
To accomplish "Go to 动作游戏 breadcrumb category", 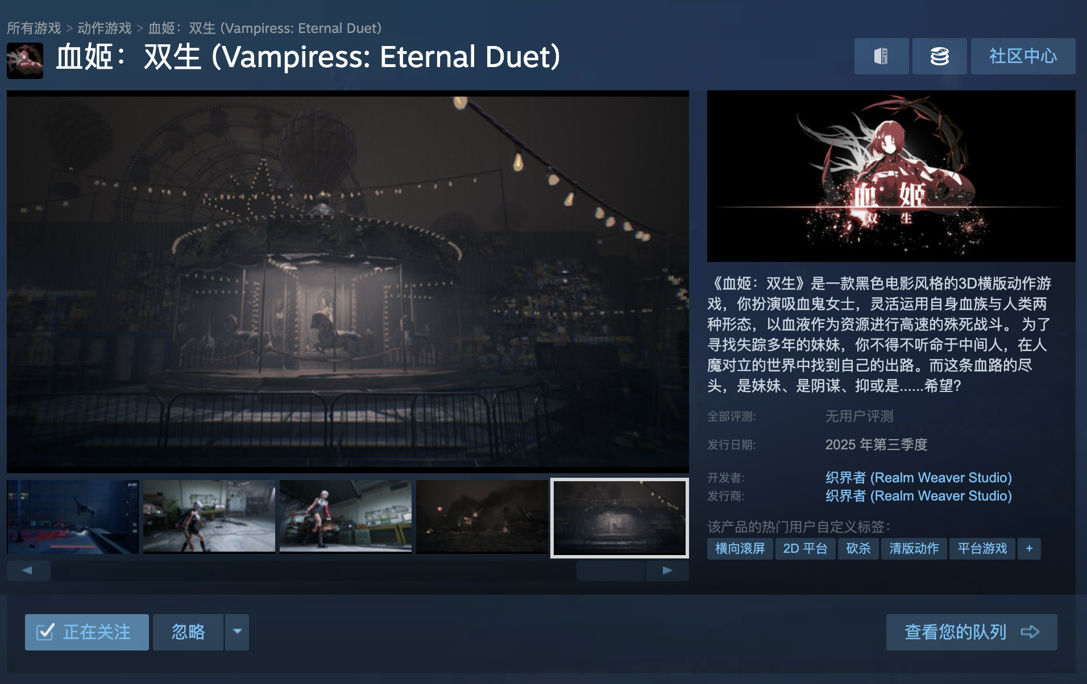I will (104, 28).
